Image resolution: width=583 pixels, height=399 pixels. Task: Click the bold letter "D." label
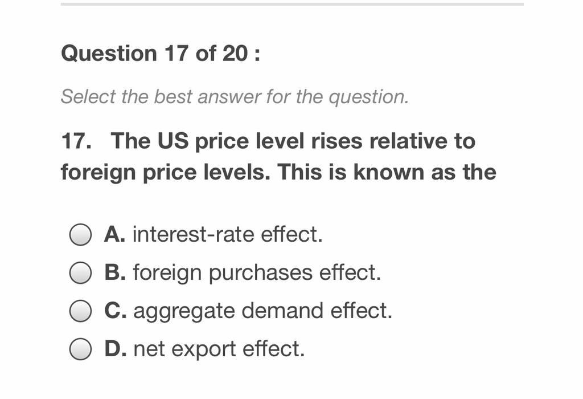click(115, 348)
